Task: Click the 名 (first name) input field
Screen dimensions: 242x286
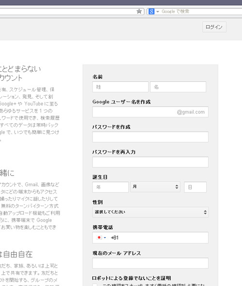Action: pos(178,87)
